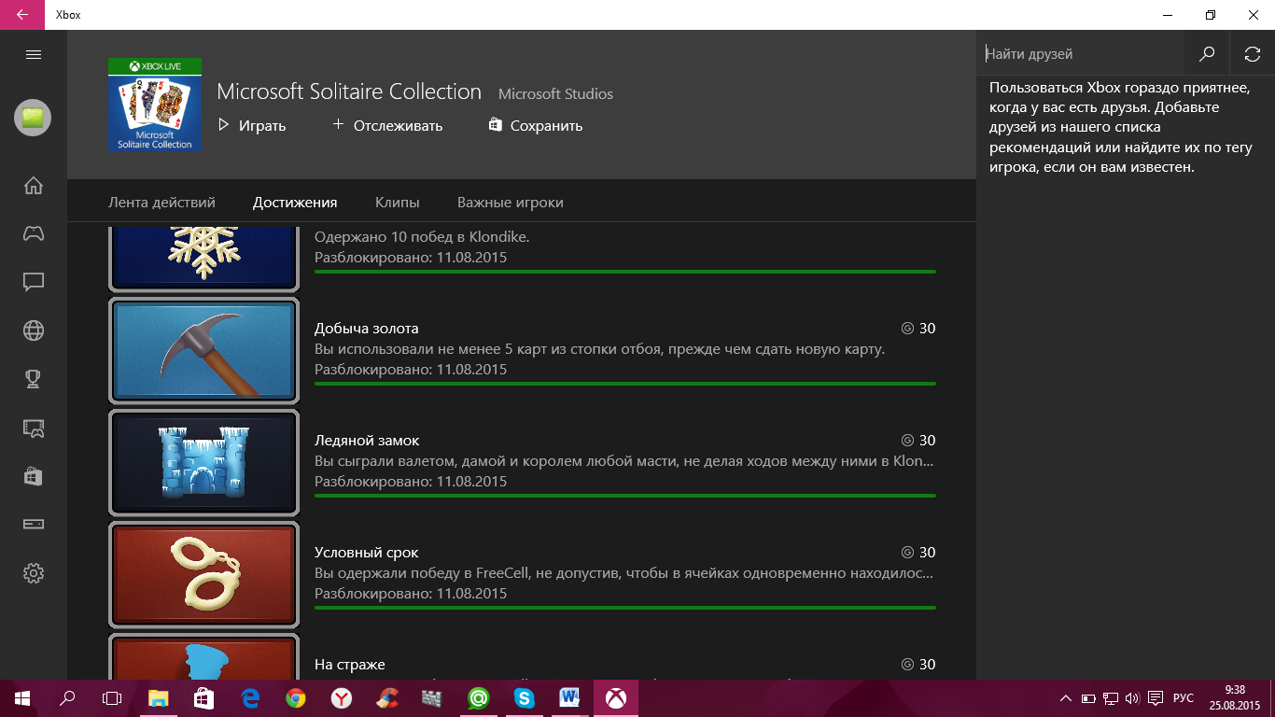Click progress bar under Условный срок
This screenshot has width=1275, height=717.
click(625, 608)
